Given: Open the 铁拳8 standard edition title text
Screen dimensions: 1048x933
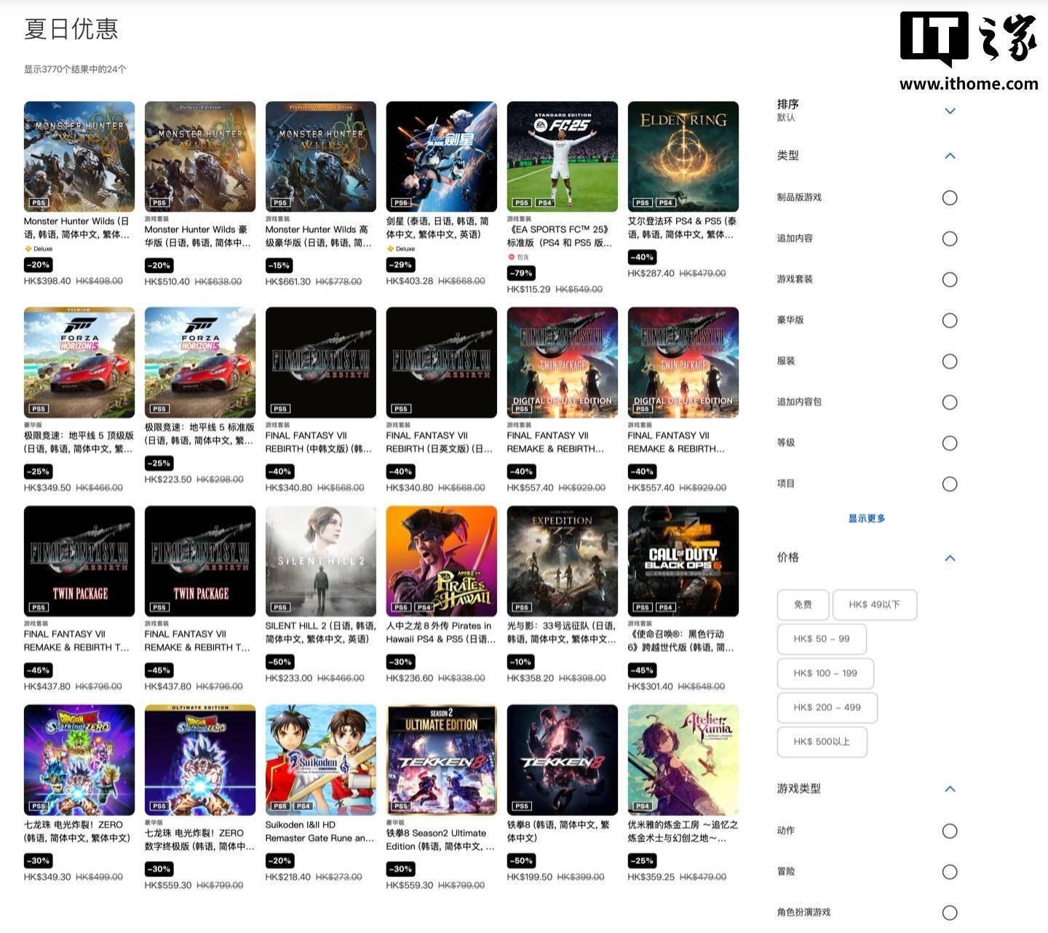Looking at the screenshot, I should pyautogui.click(x=558, y=831).
